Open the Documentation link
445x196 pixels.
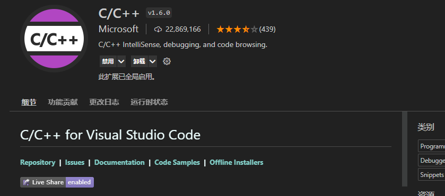point(119,162)
